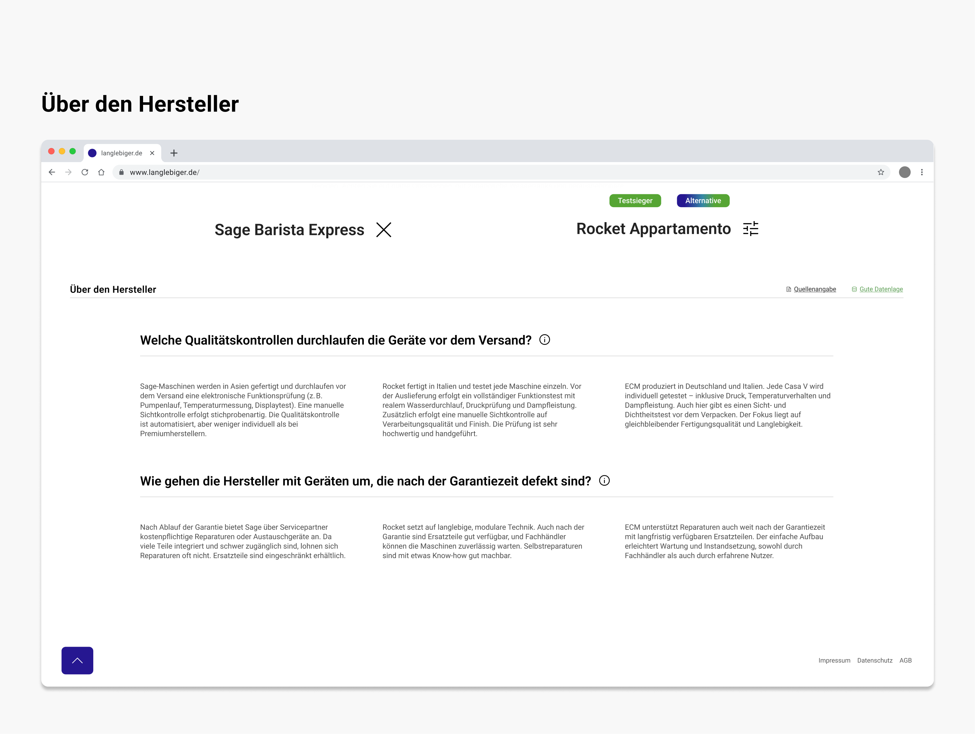Click the browser reload icon
This screenshot has width=975, height=734.
(x=85, y=172)
